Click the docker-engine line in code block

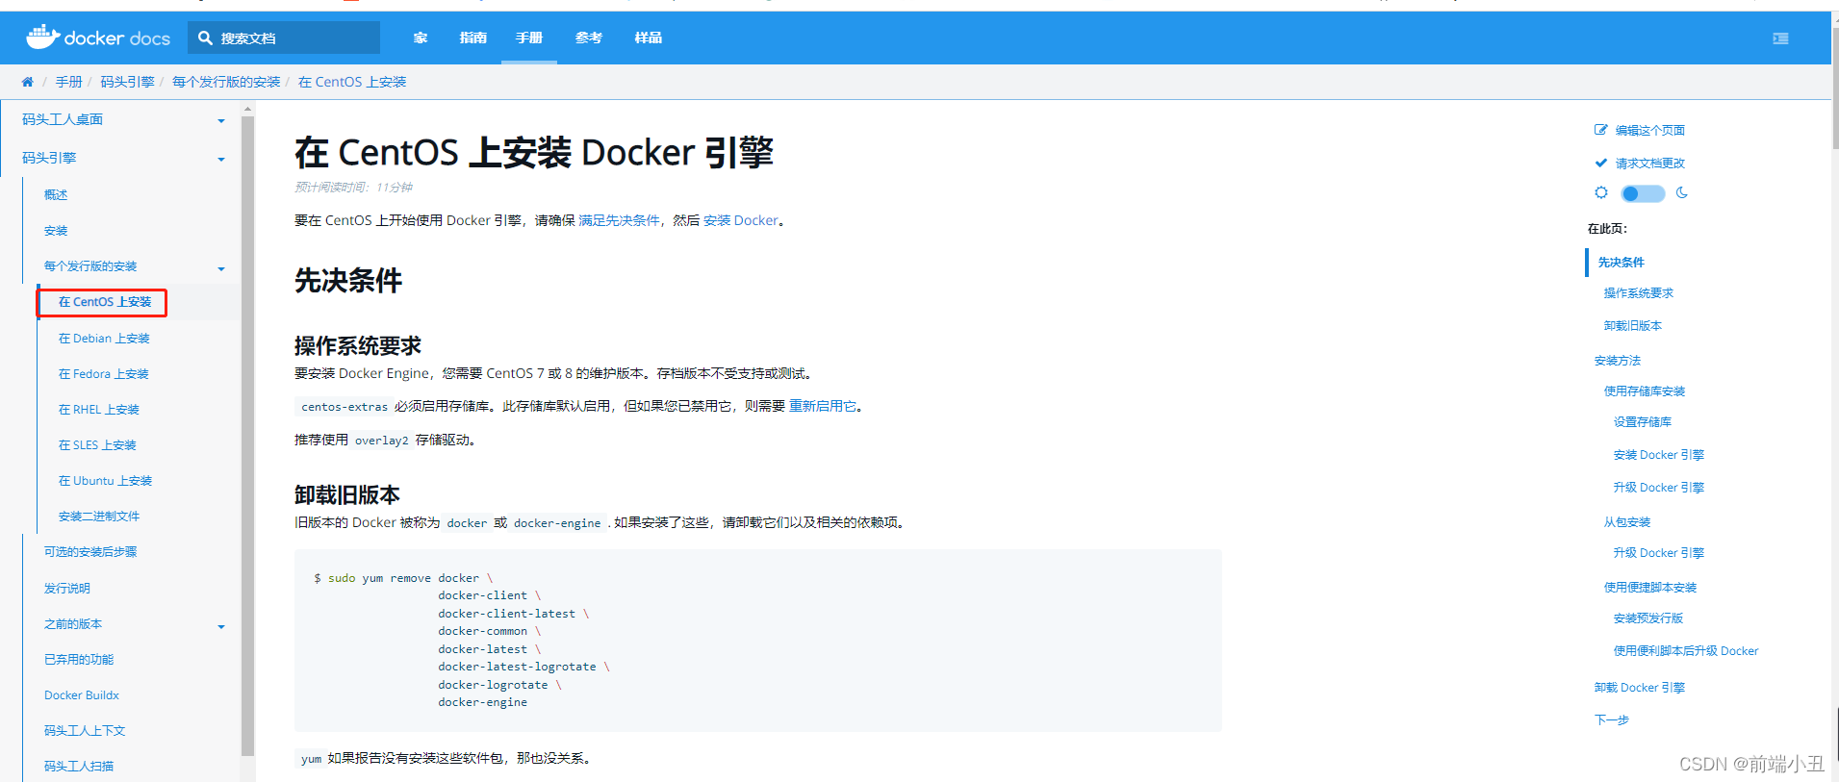click(482, 702)
